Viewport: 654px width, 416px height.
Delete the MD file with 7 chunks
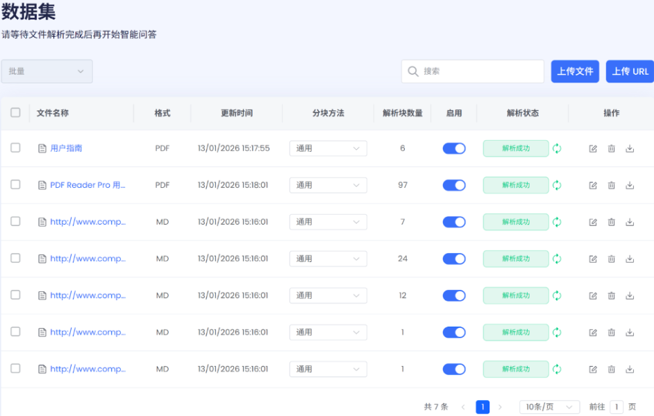pyautogui.click(x=612, y=223)
